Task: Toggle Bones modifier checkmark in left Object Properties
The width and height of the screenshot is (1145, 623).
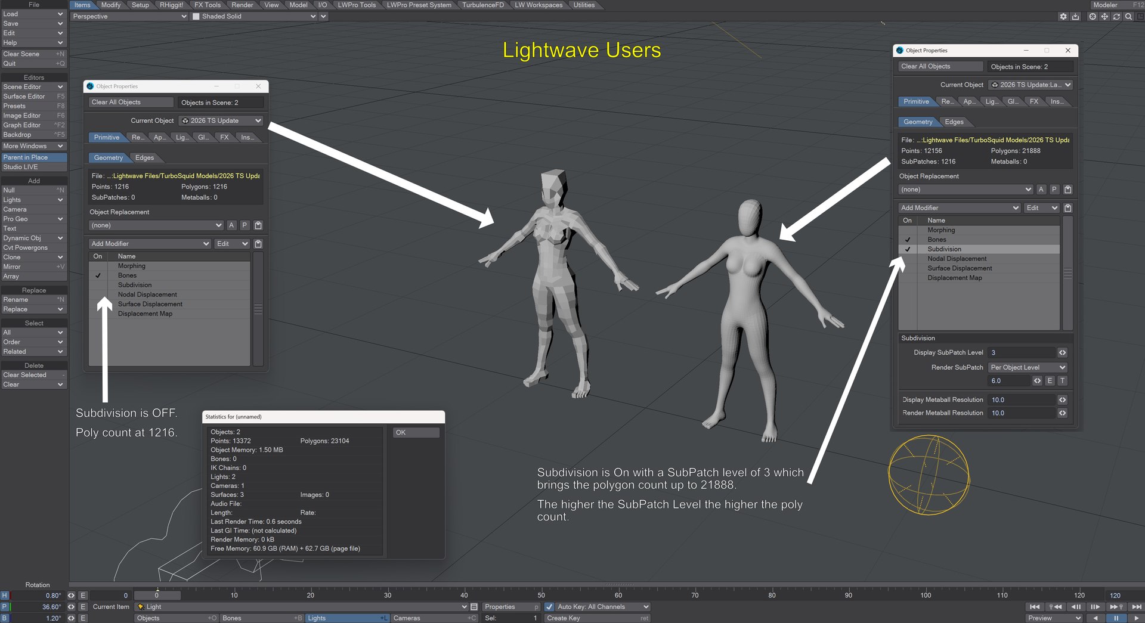Action: [98, 275]
